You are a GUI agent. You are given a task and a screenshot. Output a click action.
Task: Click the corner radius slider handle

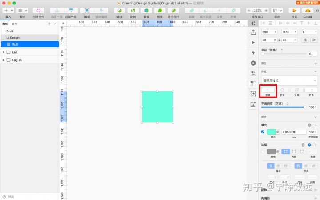click(x=263, y=54)
